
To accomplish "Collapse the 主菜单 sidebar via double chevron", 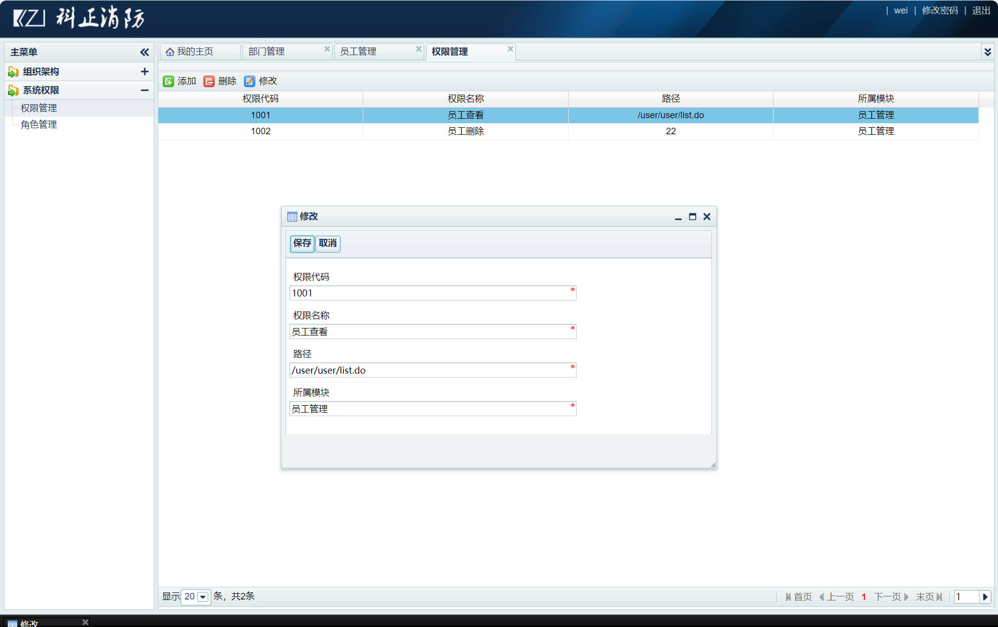I will [x=144, y=52].
